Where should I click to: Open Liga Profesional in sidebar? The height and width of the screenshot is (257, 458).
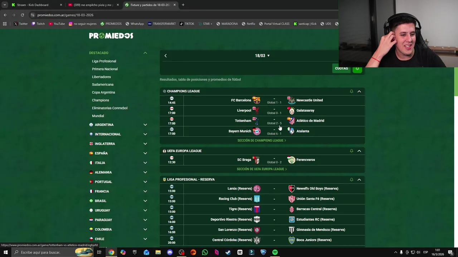point(104,61)
